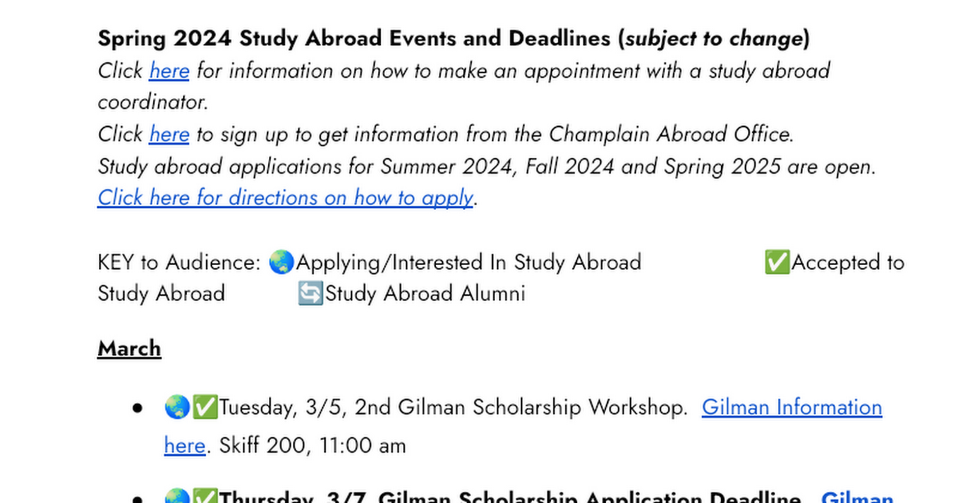Click the globe emoji in the audience key
The height and width of the screenshot is (503, 958).
(x=282, y=262)
